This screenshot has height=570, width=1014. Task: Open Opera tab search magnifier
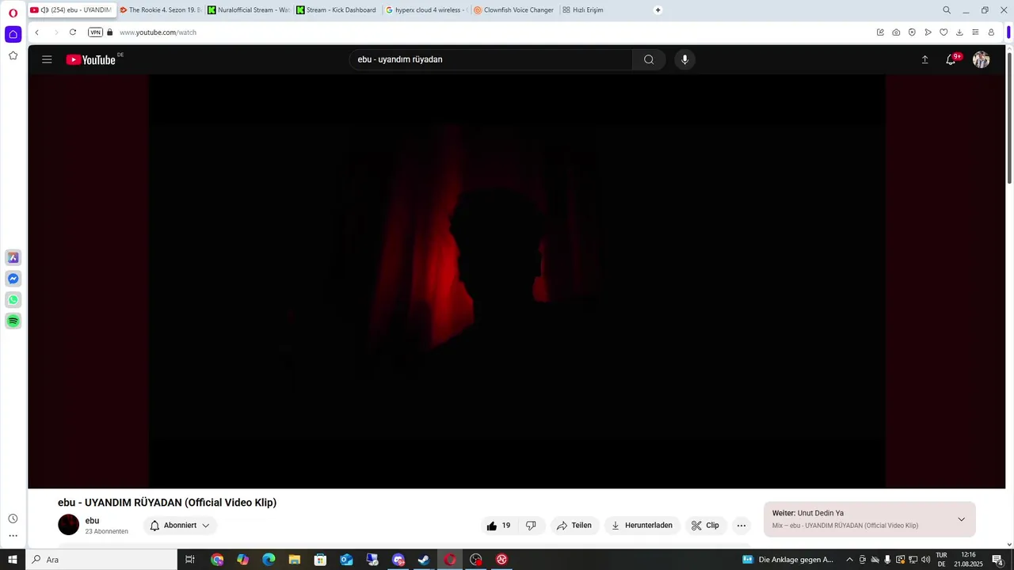click(947, 10)
